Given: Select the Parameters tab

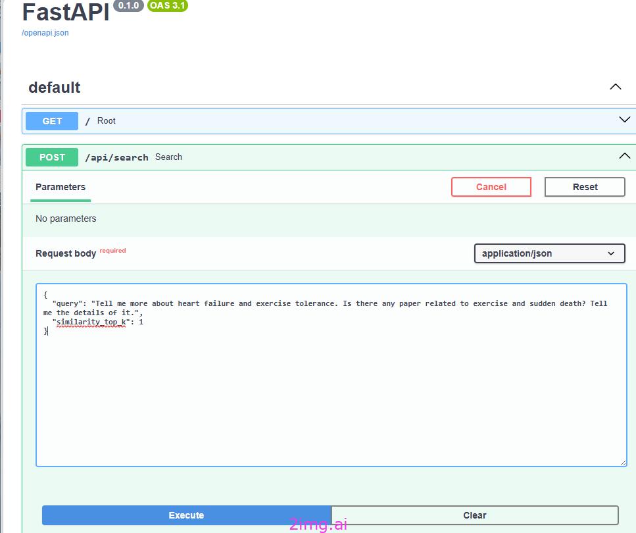Looking at the screenshot, I should click(x=61, y=187).
